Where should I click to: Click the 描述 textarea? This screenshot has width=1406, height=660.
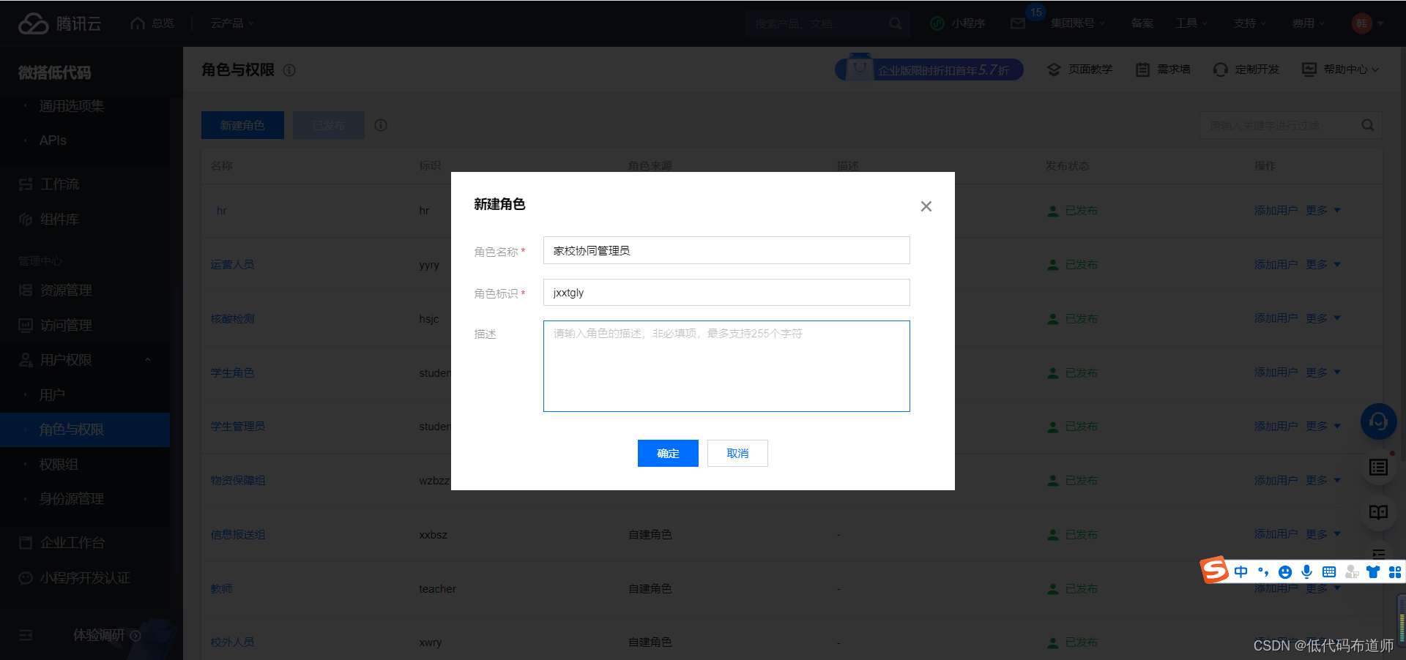pos(726,366)
